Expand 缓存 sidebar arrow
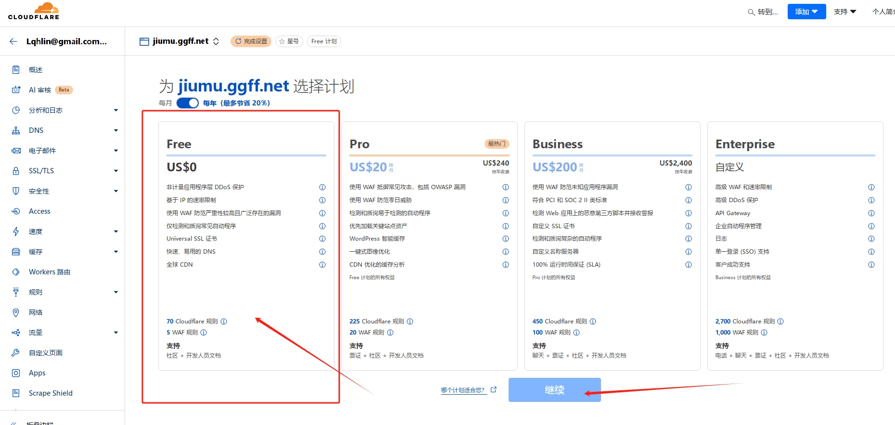This screenshot has height=425, width=895. click(116, 252)
